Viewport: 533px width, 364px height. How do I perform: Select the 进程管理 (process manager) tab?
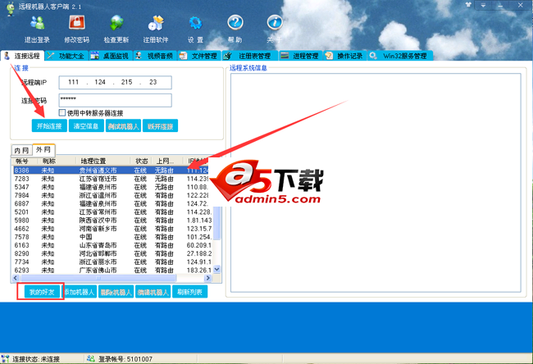(x=299, y=57)
